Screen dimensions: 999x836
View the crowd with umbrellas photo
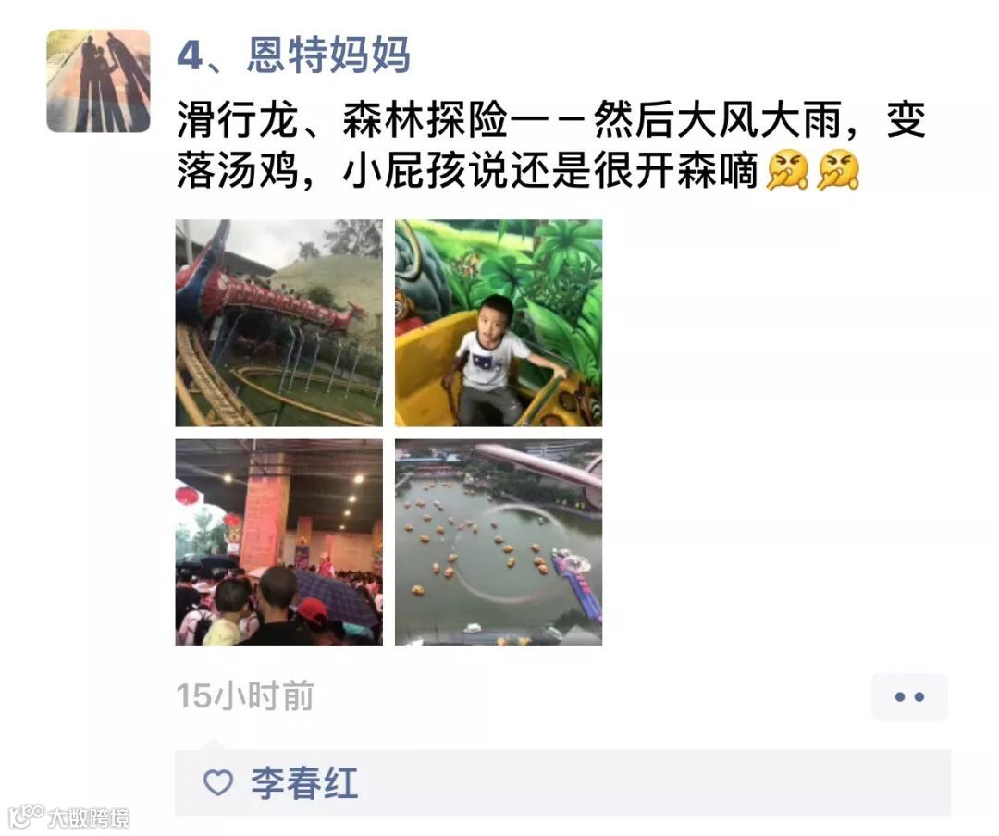[279, 542]
